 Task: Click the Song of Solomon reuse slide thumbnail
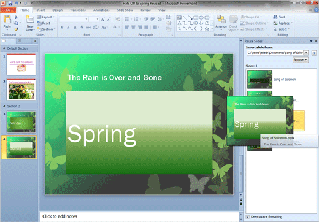[259, 79]
